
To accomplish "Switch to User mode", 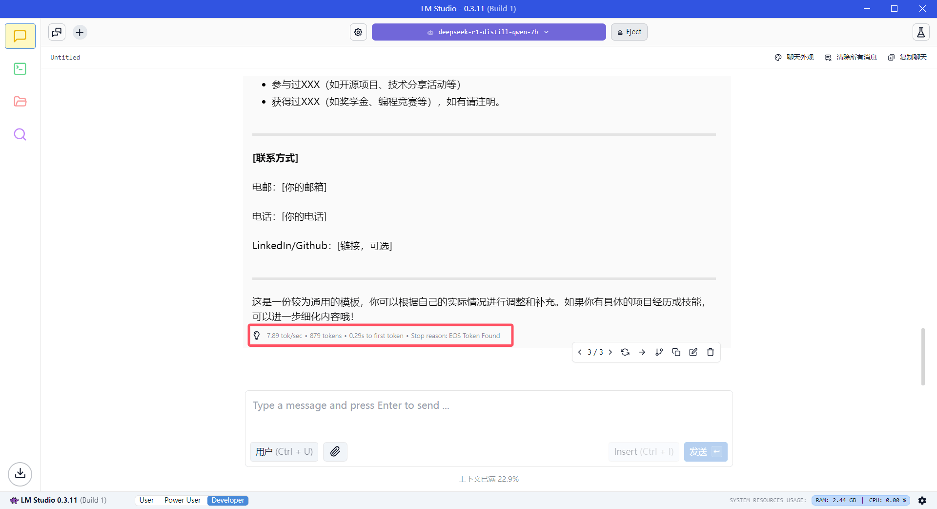I will 146,500.
